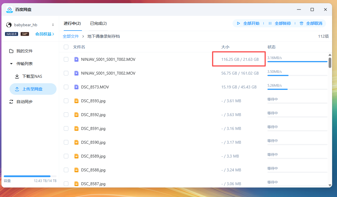Click image icon of DSC_8589.jpg
The height and width of the screenshot is (197, 337).
point(76,156)
